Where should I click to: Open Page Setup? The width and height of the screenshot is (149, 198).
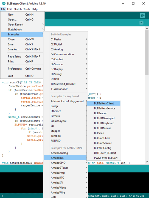[x=22, y=56]
